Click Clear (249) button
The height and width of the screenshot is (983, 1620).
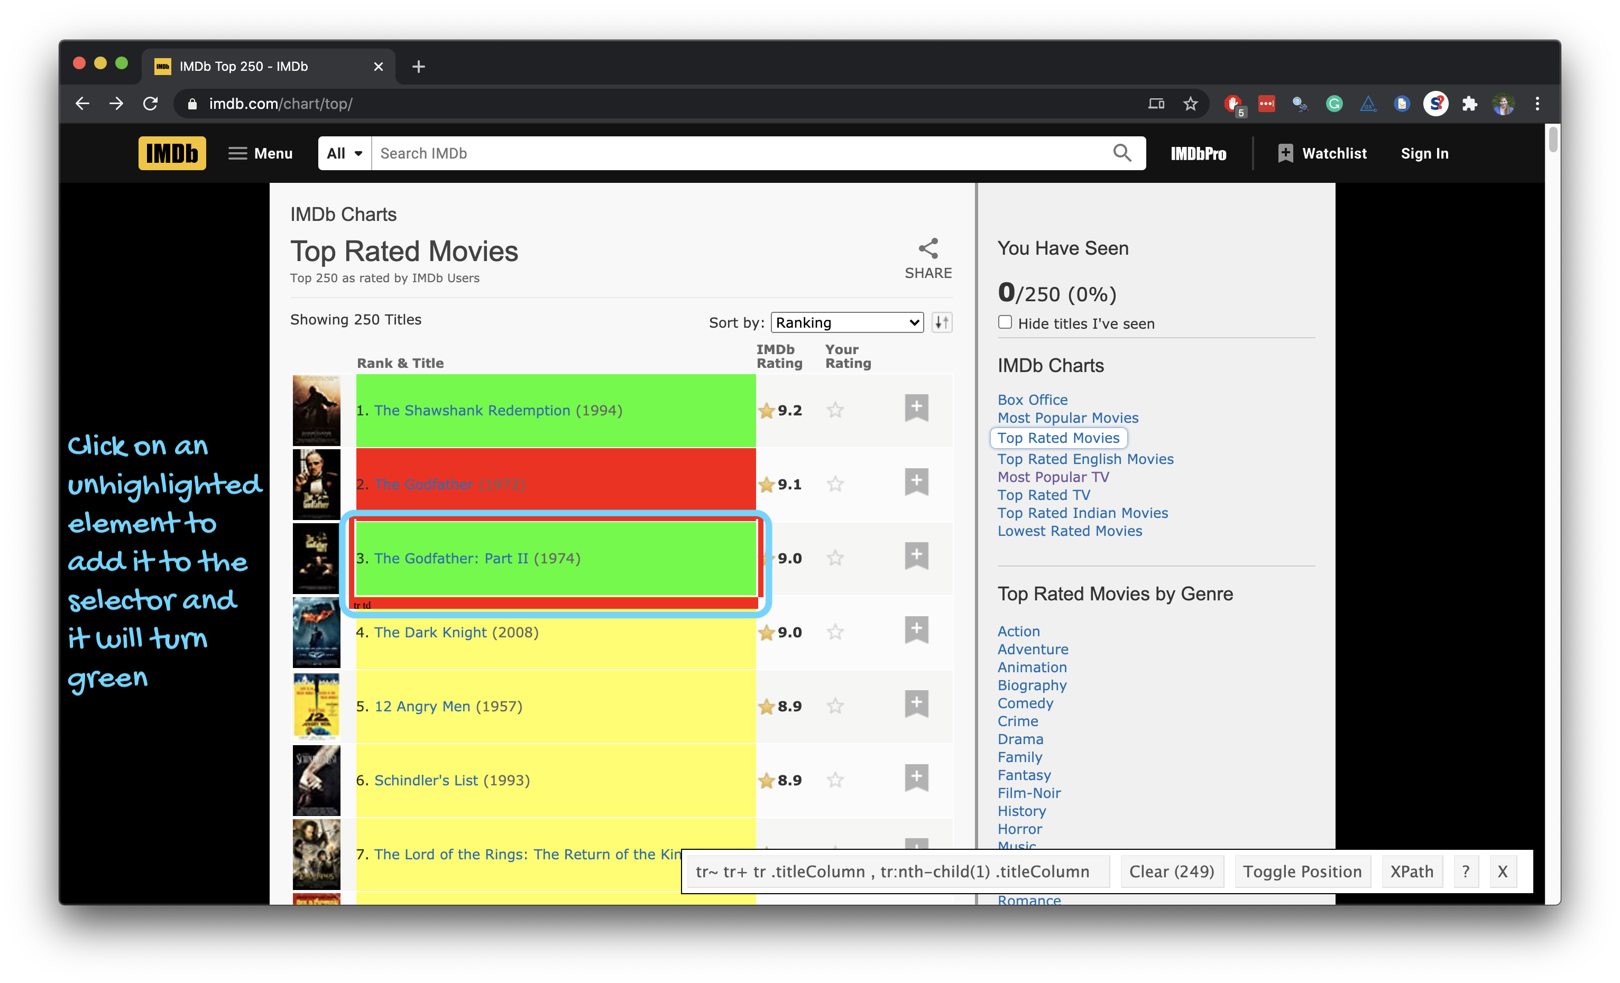pyautogui.click(x=1172, y=871)
